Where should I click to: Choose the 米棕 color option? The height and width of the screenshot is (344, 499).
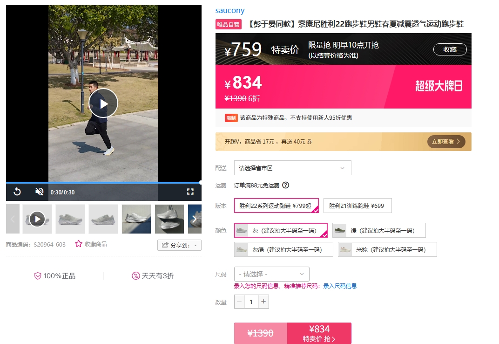[x=387, y=250]
